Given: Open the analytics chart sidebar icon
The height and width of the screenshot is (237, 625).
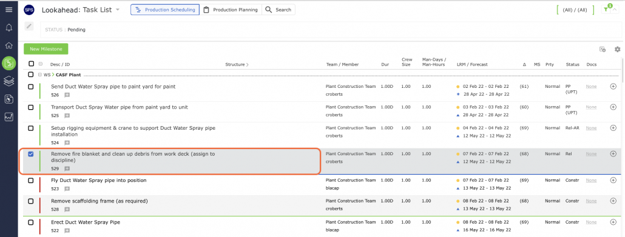Looking at the screenshot, I should point(8,117).
